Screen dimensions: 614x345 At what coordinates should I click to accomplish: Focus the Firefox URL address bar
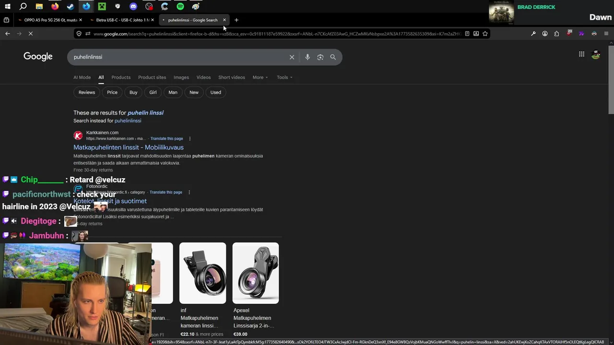coord(277,34)
